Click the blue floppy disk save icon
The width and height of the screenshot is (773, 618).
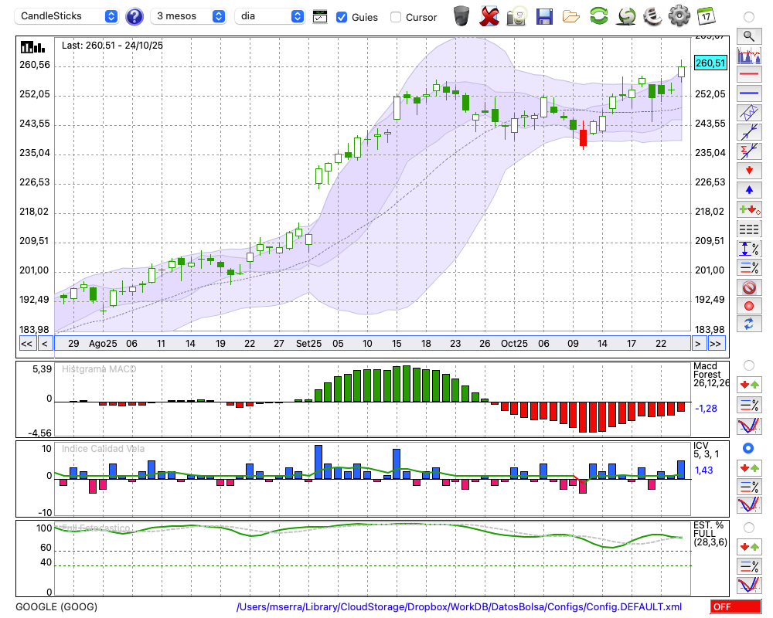point(544,15)
